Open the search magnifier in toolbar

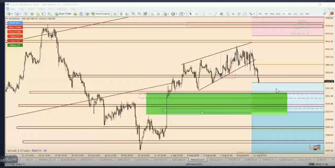click(x=325, y=14)
